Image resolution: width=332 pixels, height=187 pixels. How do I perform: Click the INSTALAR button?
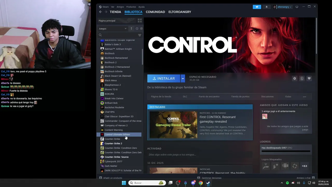click(x=164, y=78)
